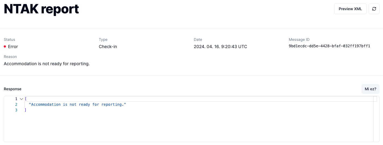Viewport: 383px width, 145px height.
Task: Click line number 3 in the gutter
Action: (x=16, y=110)
